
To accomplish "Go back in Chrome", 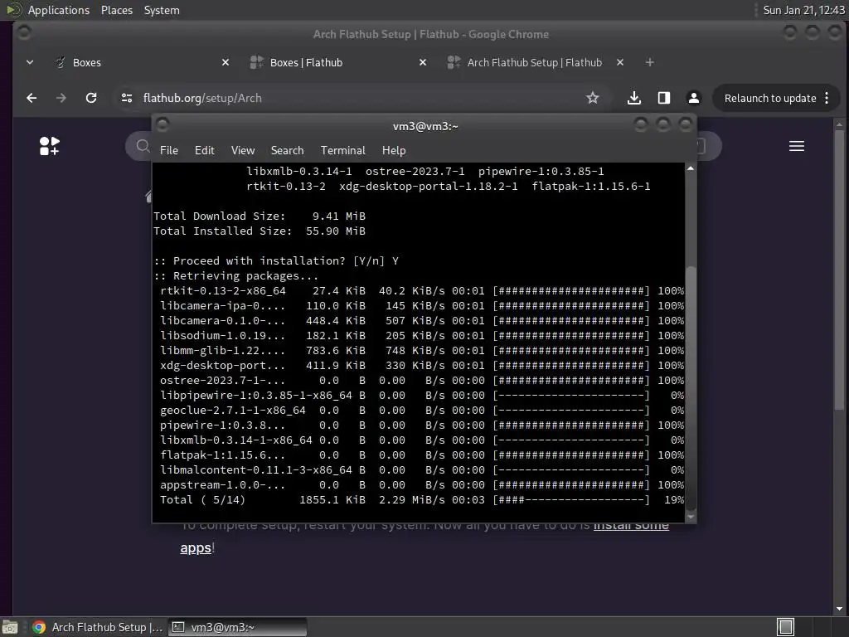I will pyautogui.click(x=32, y=98).
